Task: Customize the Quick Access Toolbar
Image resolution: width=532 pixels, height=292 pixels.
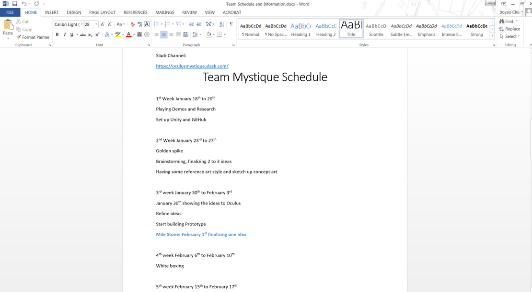Action: tap(44, 4)
